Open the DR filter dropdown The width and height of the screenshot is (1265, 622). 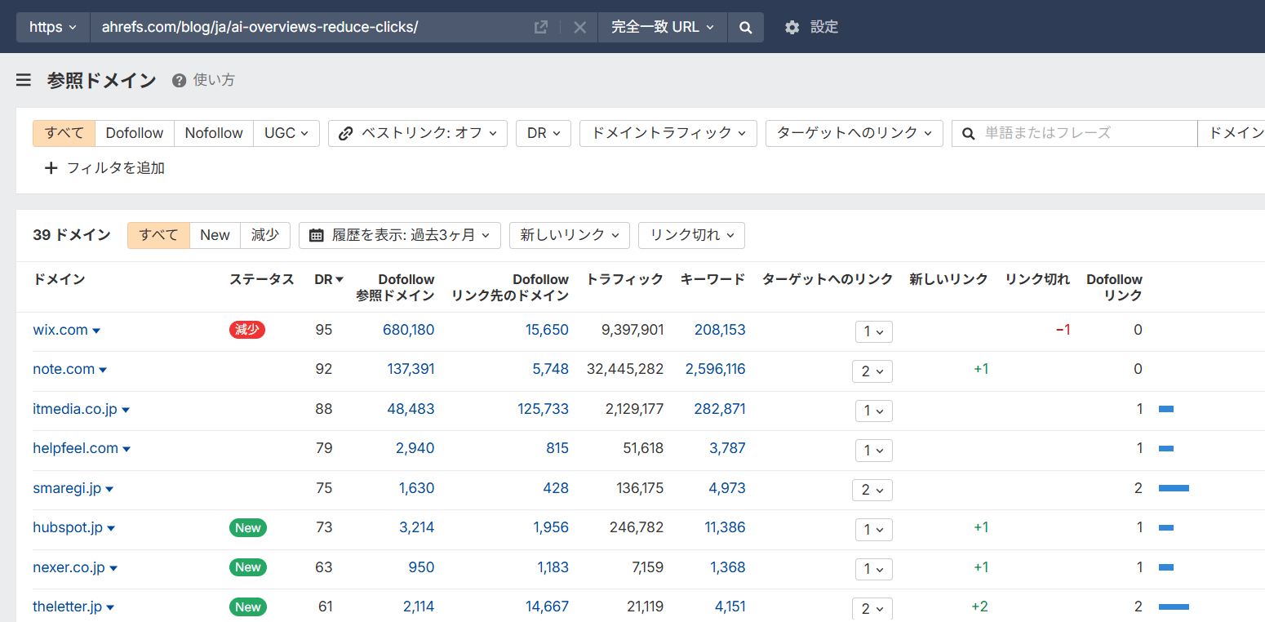pyautogui.click(x=544, y=133)
